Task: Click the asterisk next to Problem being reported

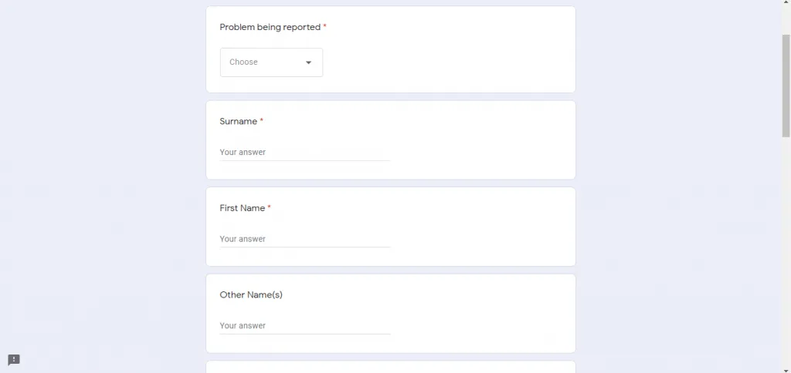Action: tap(325, 27)
